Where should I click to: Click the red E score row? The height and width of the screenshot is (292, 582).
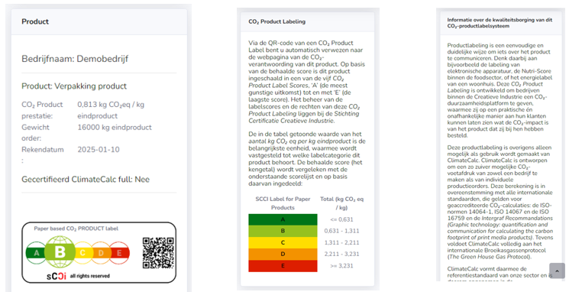click(283, 266)
